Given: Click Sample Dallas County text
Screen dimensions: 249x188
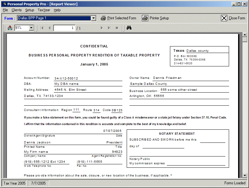Looking at the screenshot, I should point(148,84).
